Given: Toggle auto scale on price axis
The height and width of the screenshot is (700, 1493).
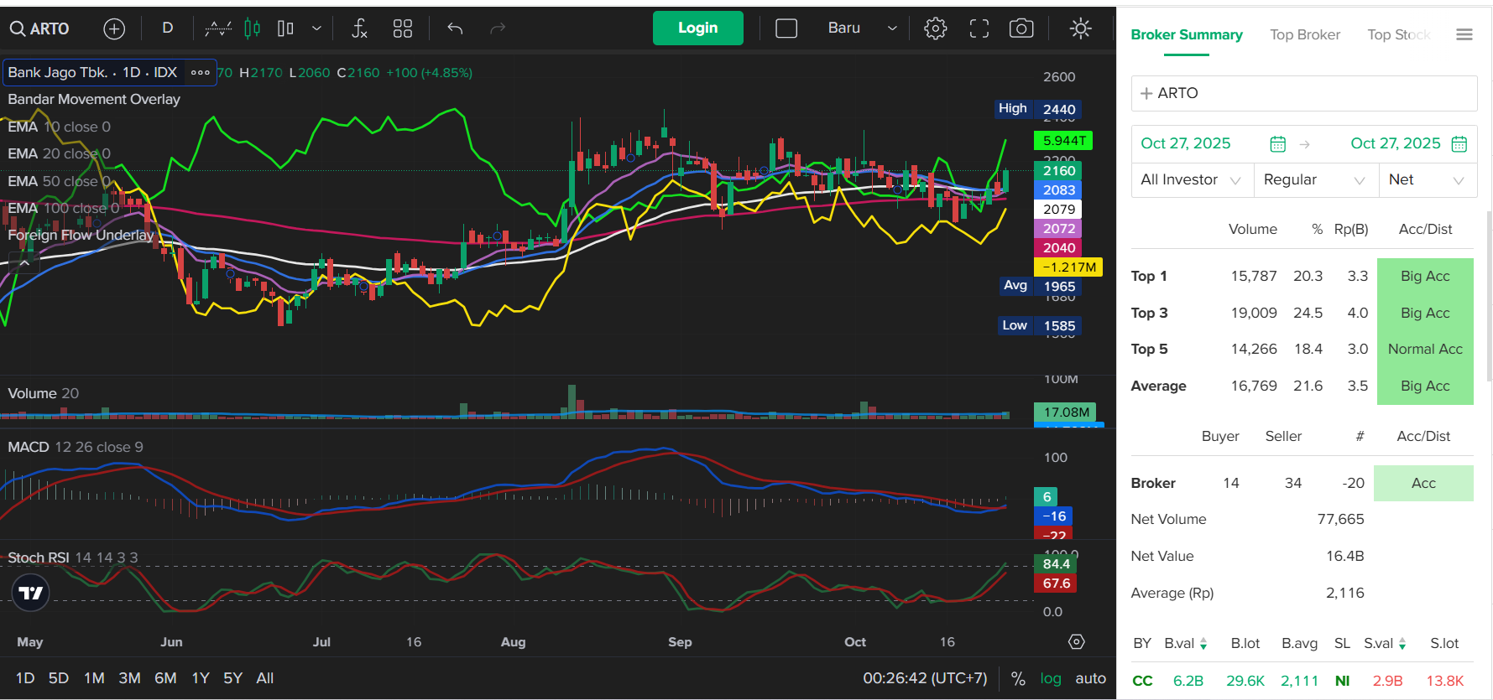Looking at the screenshot, I should coord(1090,678).
